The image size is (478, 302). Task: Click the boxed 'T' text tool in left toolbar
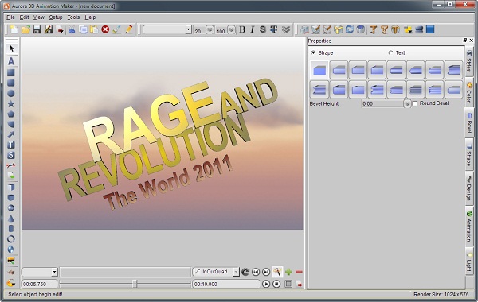(10, 145)
